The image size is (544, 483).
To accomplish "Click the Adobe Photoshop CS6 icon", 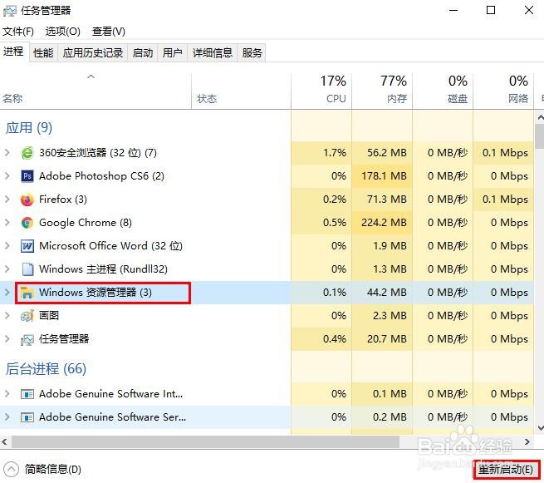I will click(27, 176).
